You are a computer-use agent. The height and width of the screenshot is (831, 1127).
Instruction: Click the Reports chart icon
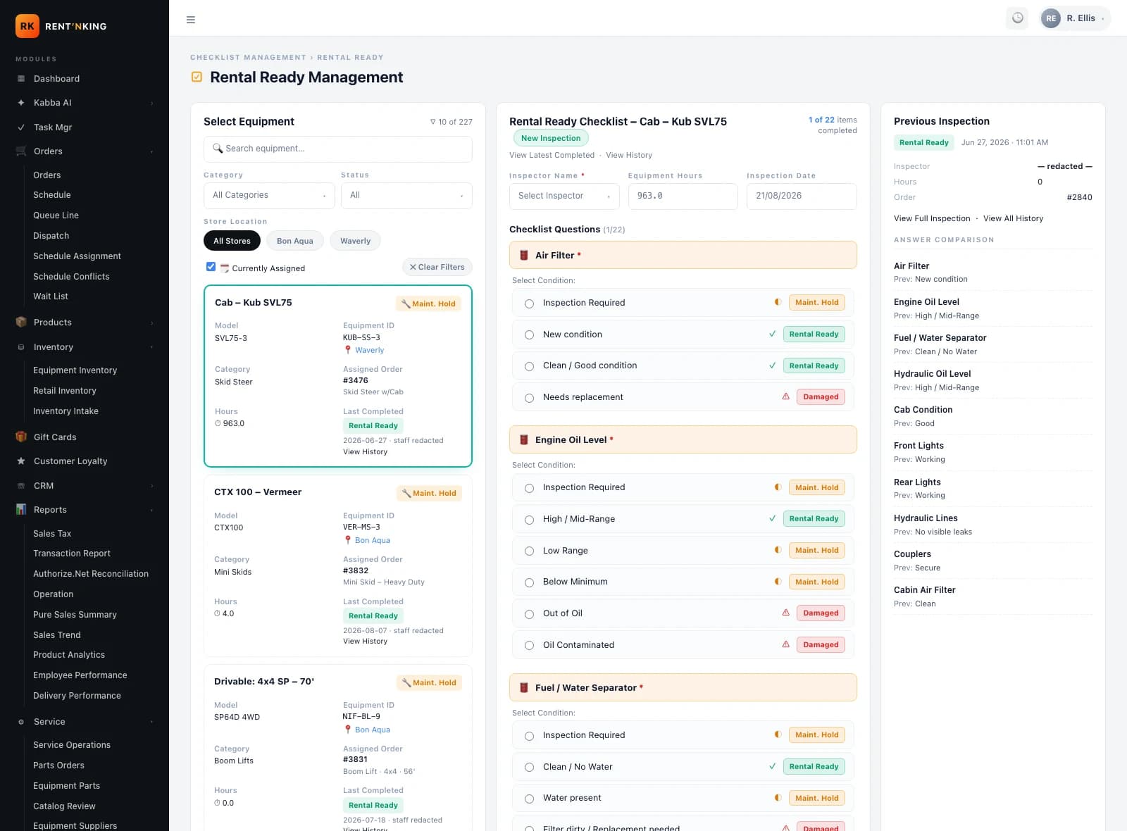[x=21, y=509]
